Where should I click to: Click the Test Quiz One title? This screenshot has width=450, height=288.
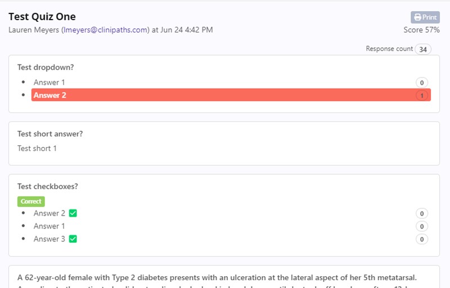pyautogui.click(x=42, y=17)
